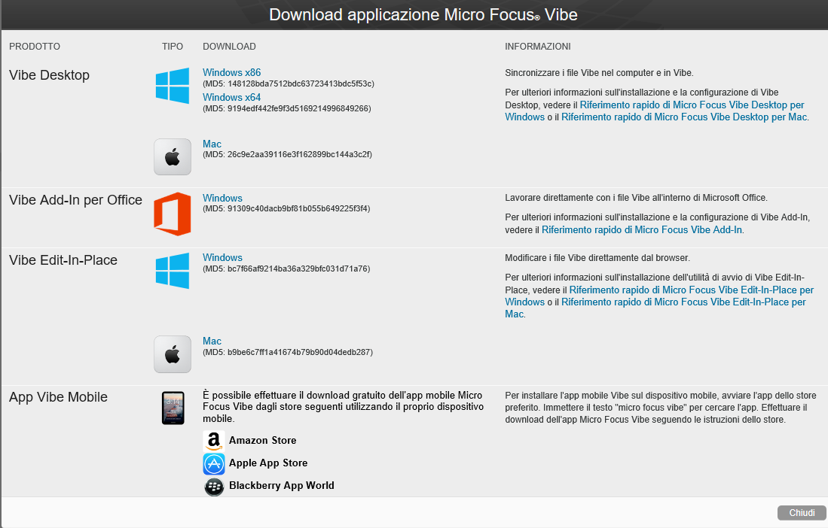The width and height of the screenshot is (828, 528).
Task: Click the Vibe Edit-In-Place product name
Action: 63,260
